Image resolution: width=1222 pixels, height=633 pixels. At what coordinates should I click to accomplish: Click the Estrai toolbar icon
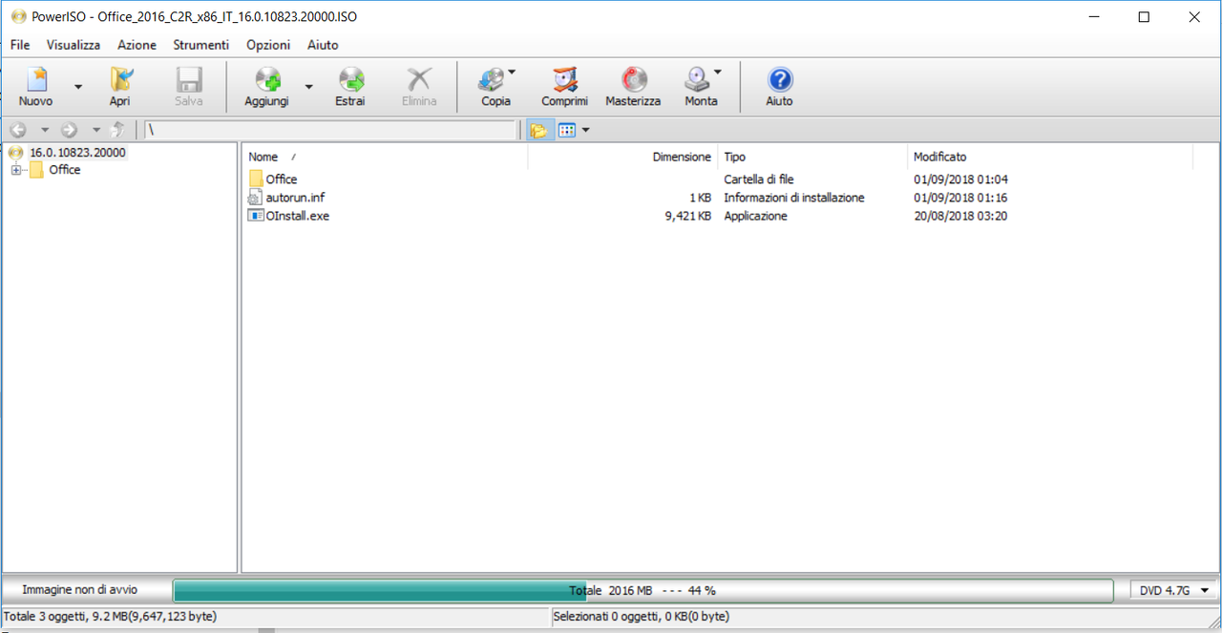[350, 80]
